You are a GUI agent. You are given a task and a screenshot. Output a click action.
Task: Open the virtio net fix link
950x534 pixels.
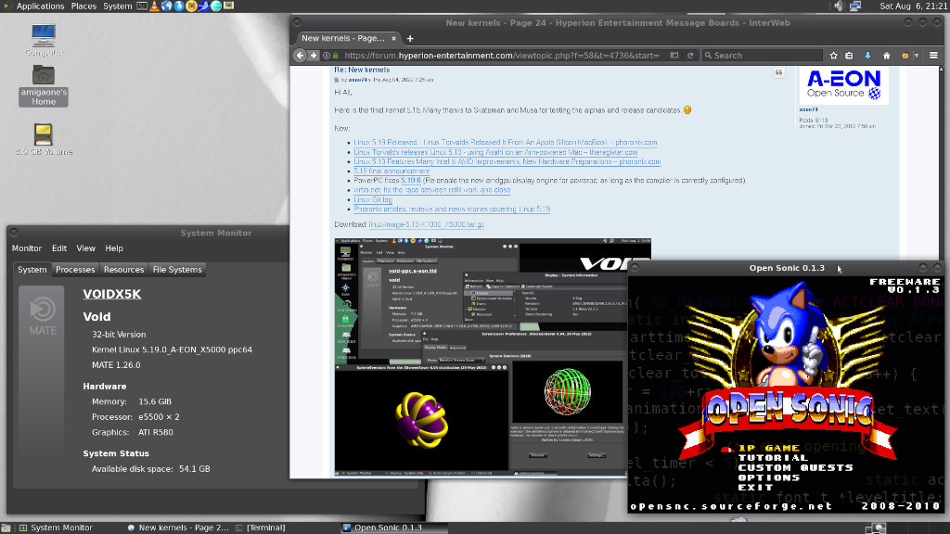tap(432, 190)
